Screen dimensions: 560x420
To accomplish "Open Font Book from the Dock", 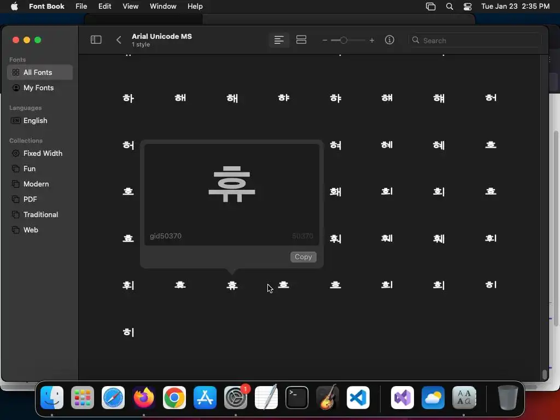I will pos(464,398).
